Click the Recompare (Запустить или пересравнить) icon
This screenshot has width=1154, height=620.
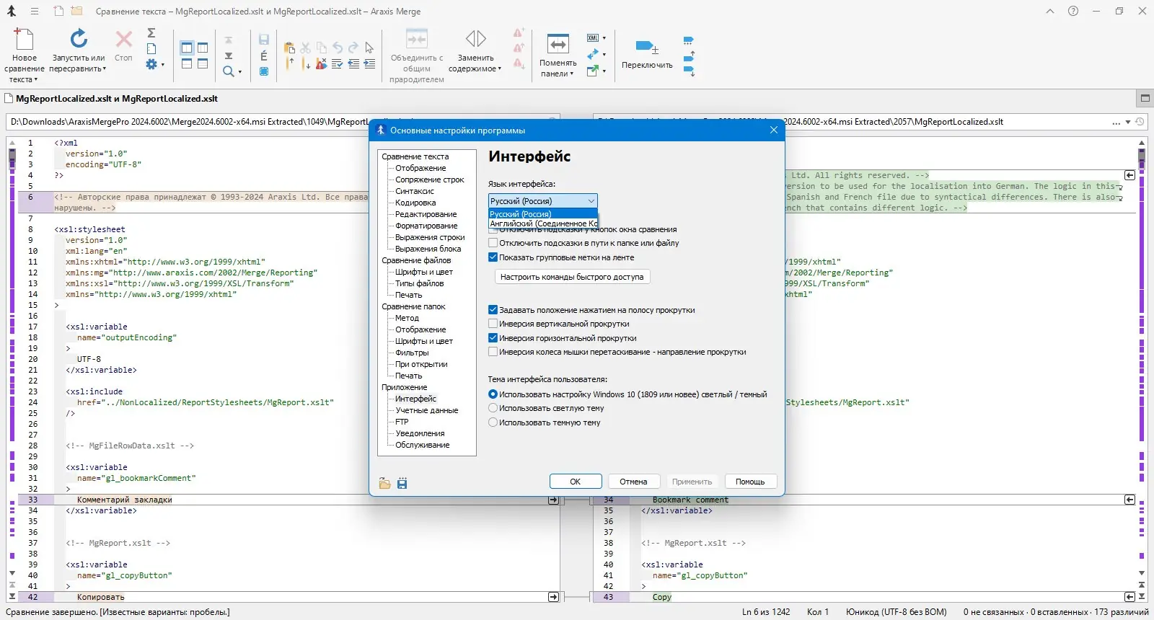tap(79, 40)
